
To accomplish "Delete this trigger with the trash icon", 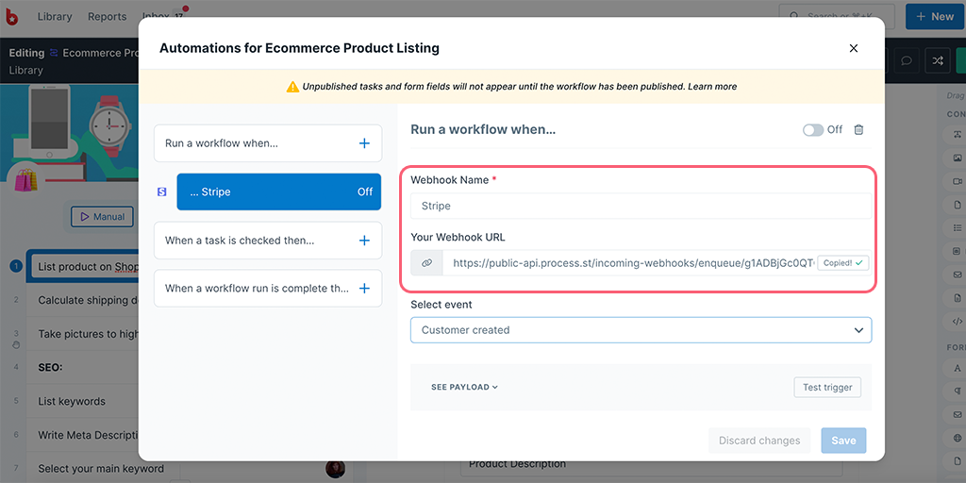I will coord(858,129).
